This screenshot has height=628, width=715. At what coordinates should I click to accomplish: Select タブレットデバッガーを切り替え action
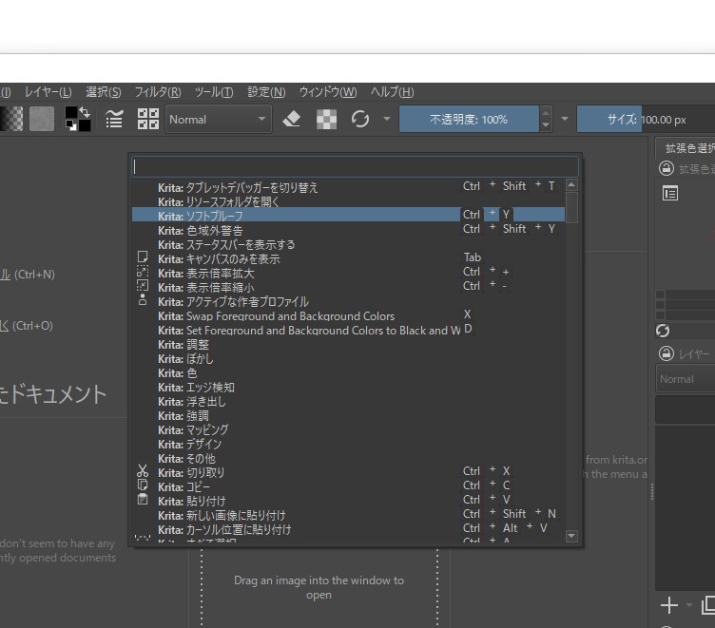(348, 187)
